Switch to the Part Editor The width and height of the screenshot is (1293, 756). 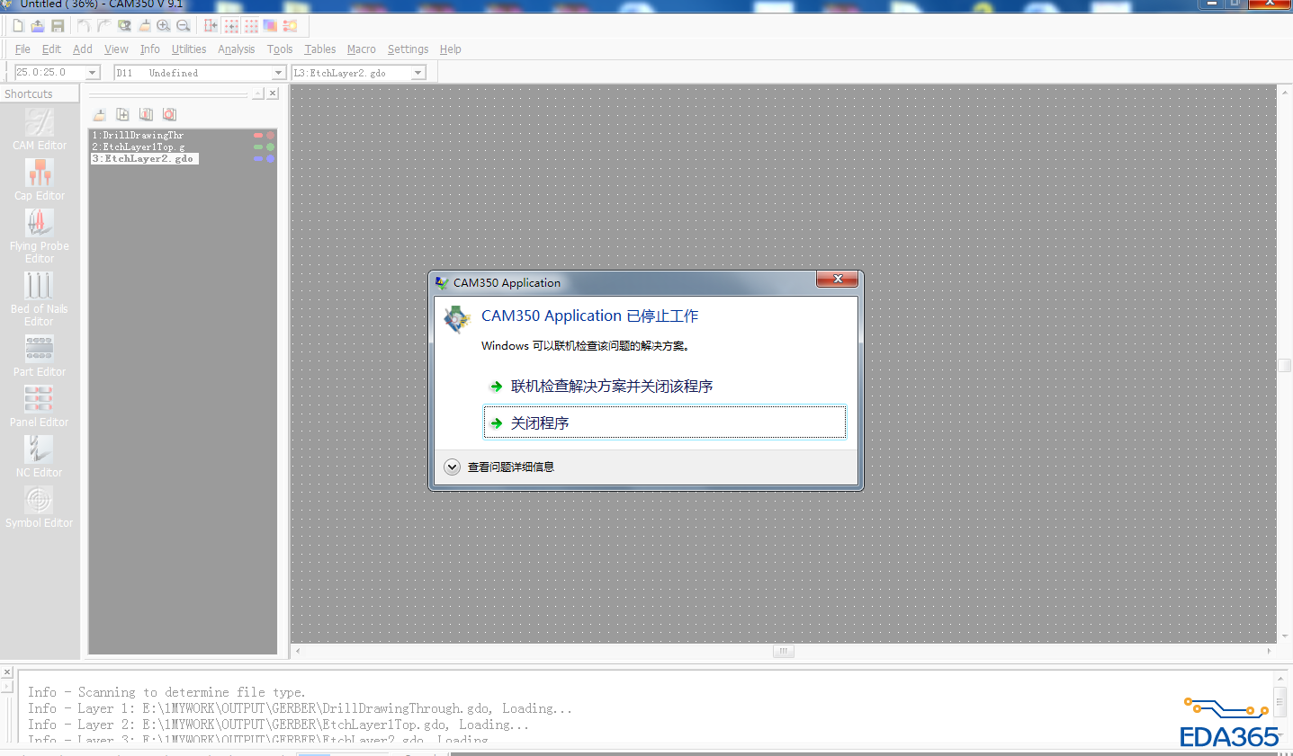[40, 356]
